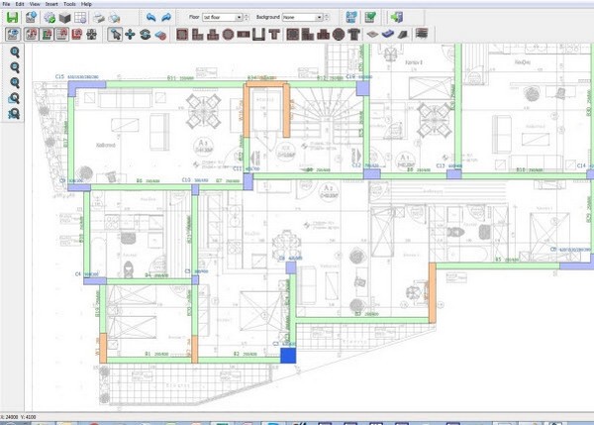594x425 pixels.
Task: Open the Help menu
Action: coord(86,4)
